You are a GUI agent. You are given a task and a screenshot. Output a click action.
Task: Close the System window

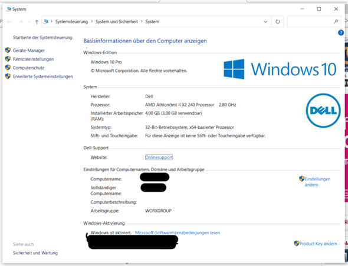click(336, 9)
